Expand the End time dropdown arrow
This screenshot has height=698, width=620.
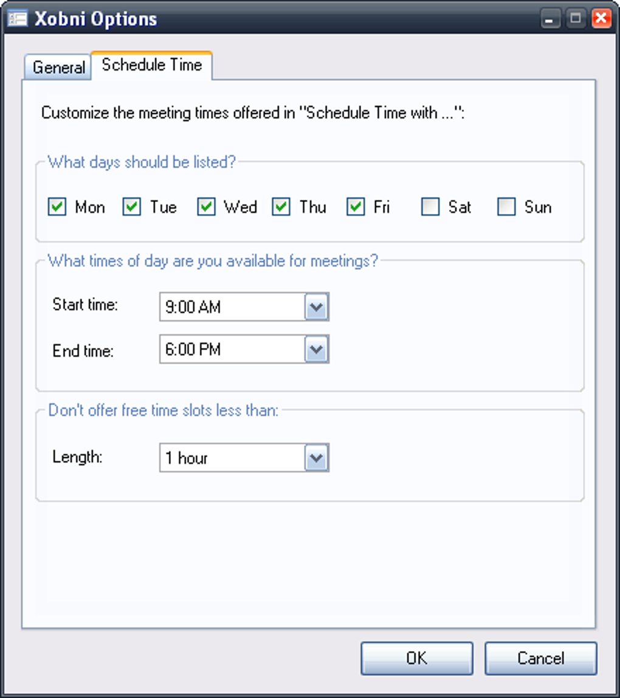tap(317, 350)
